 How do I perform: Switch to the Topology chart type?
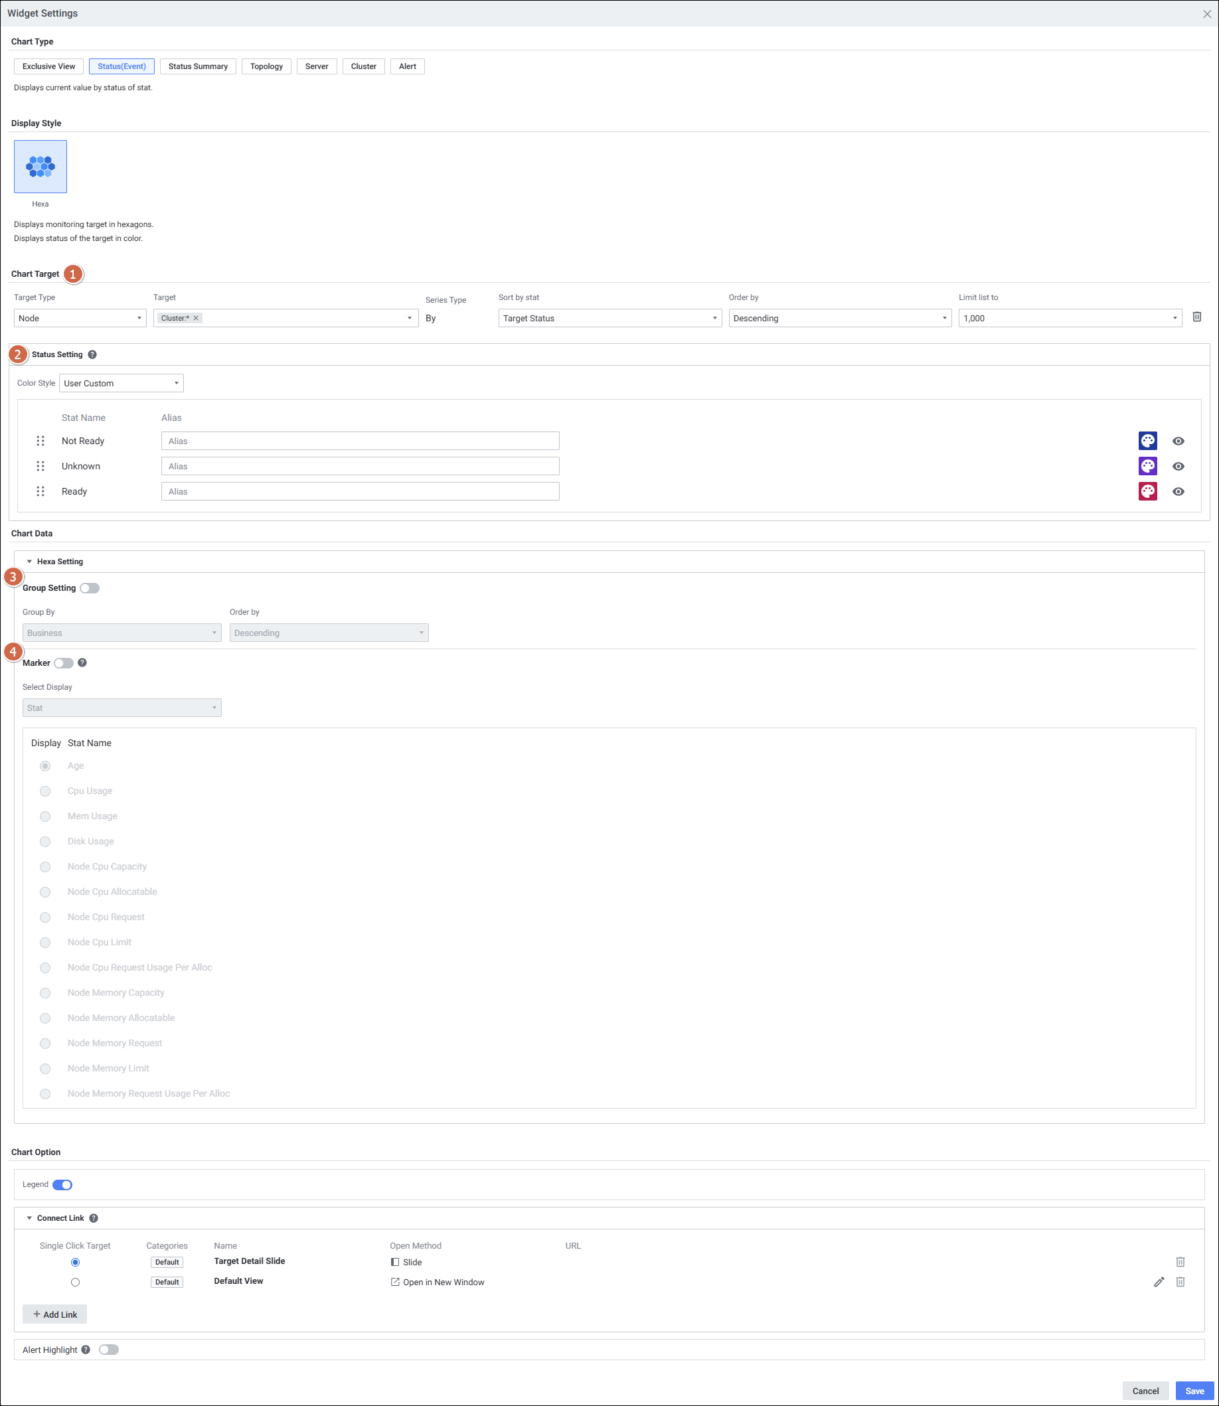click(266, 66)
